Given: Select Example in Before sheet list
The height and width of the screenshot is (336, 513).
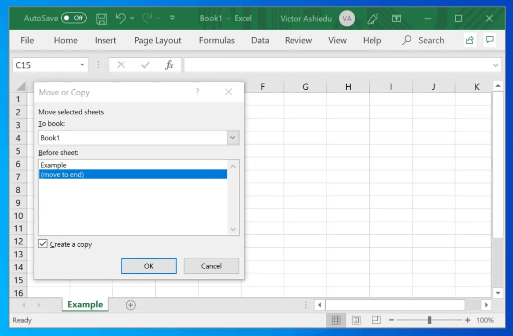Looking at the screenshot, I should 54,165.
